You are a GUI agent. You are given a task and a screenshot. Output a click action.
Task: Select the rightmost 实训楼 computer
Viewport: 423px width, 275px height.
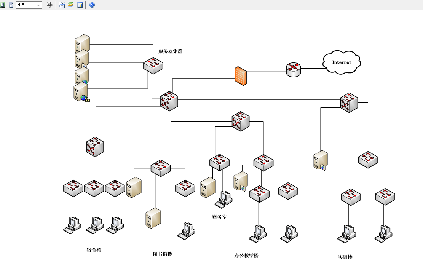[383, 234]
